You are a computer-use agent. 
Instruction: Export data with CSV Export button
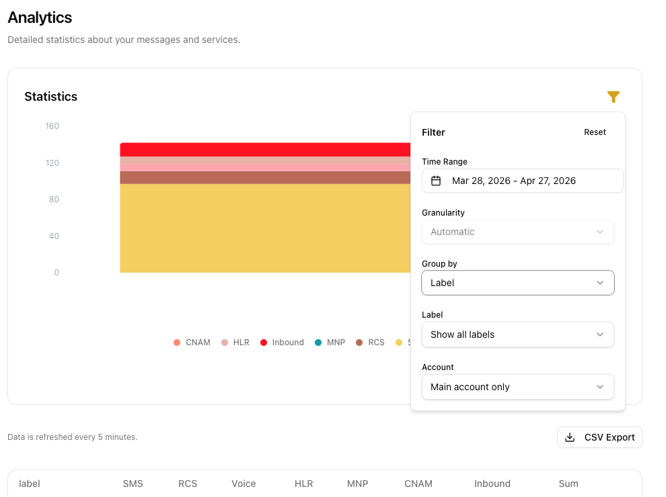[x=599, y=437]
